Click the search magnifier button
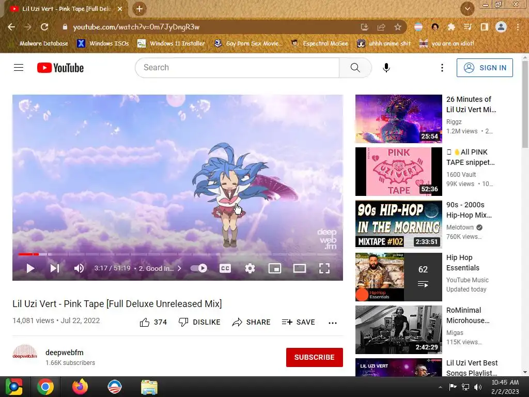Screen dimensions: 529x397 click(x=355, y=68)
